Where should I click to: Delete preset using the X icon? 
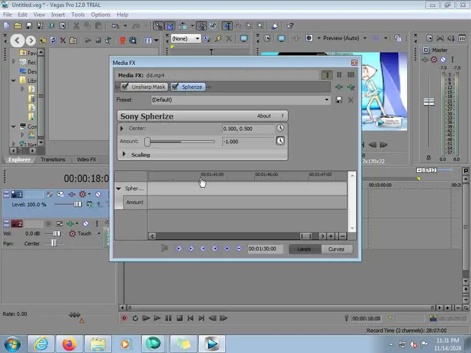(350, 100)
